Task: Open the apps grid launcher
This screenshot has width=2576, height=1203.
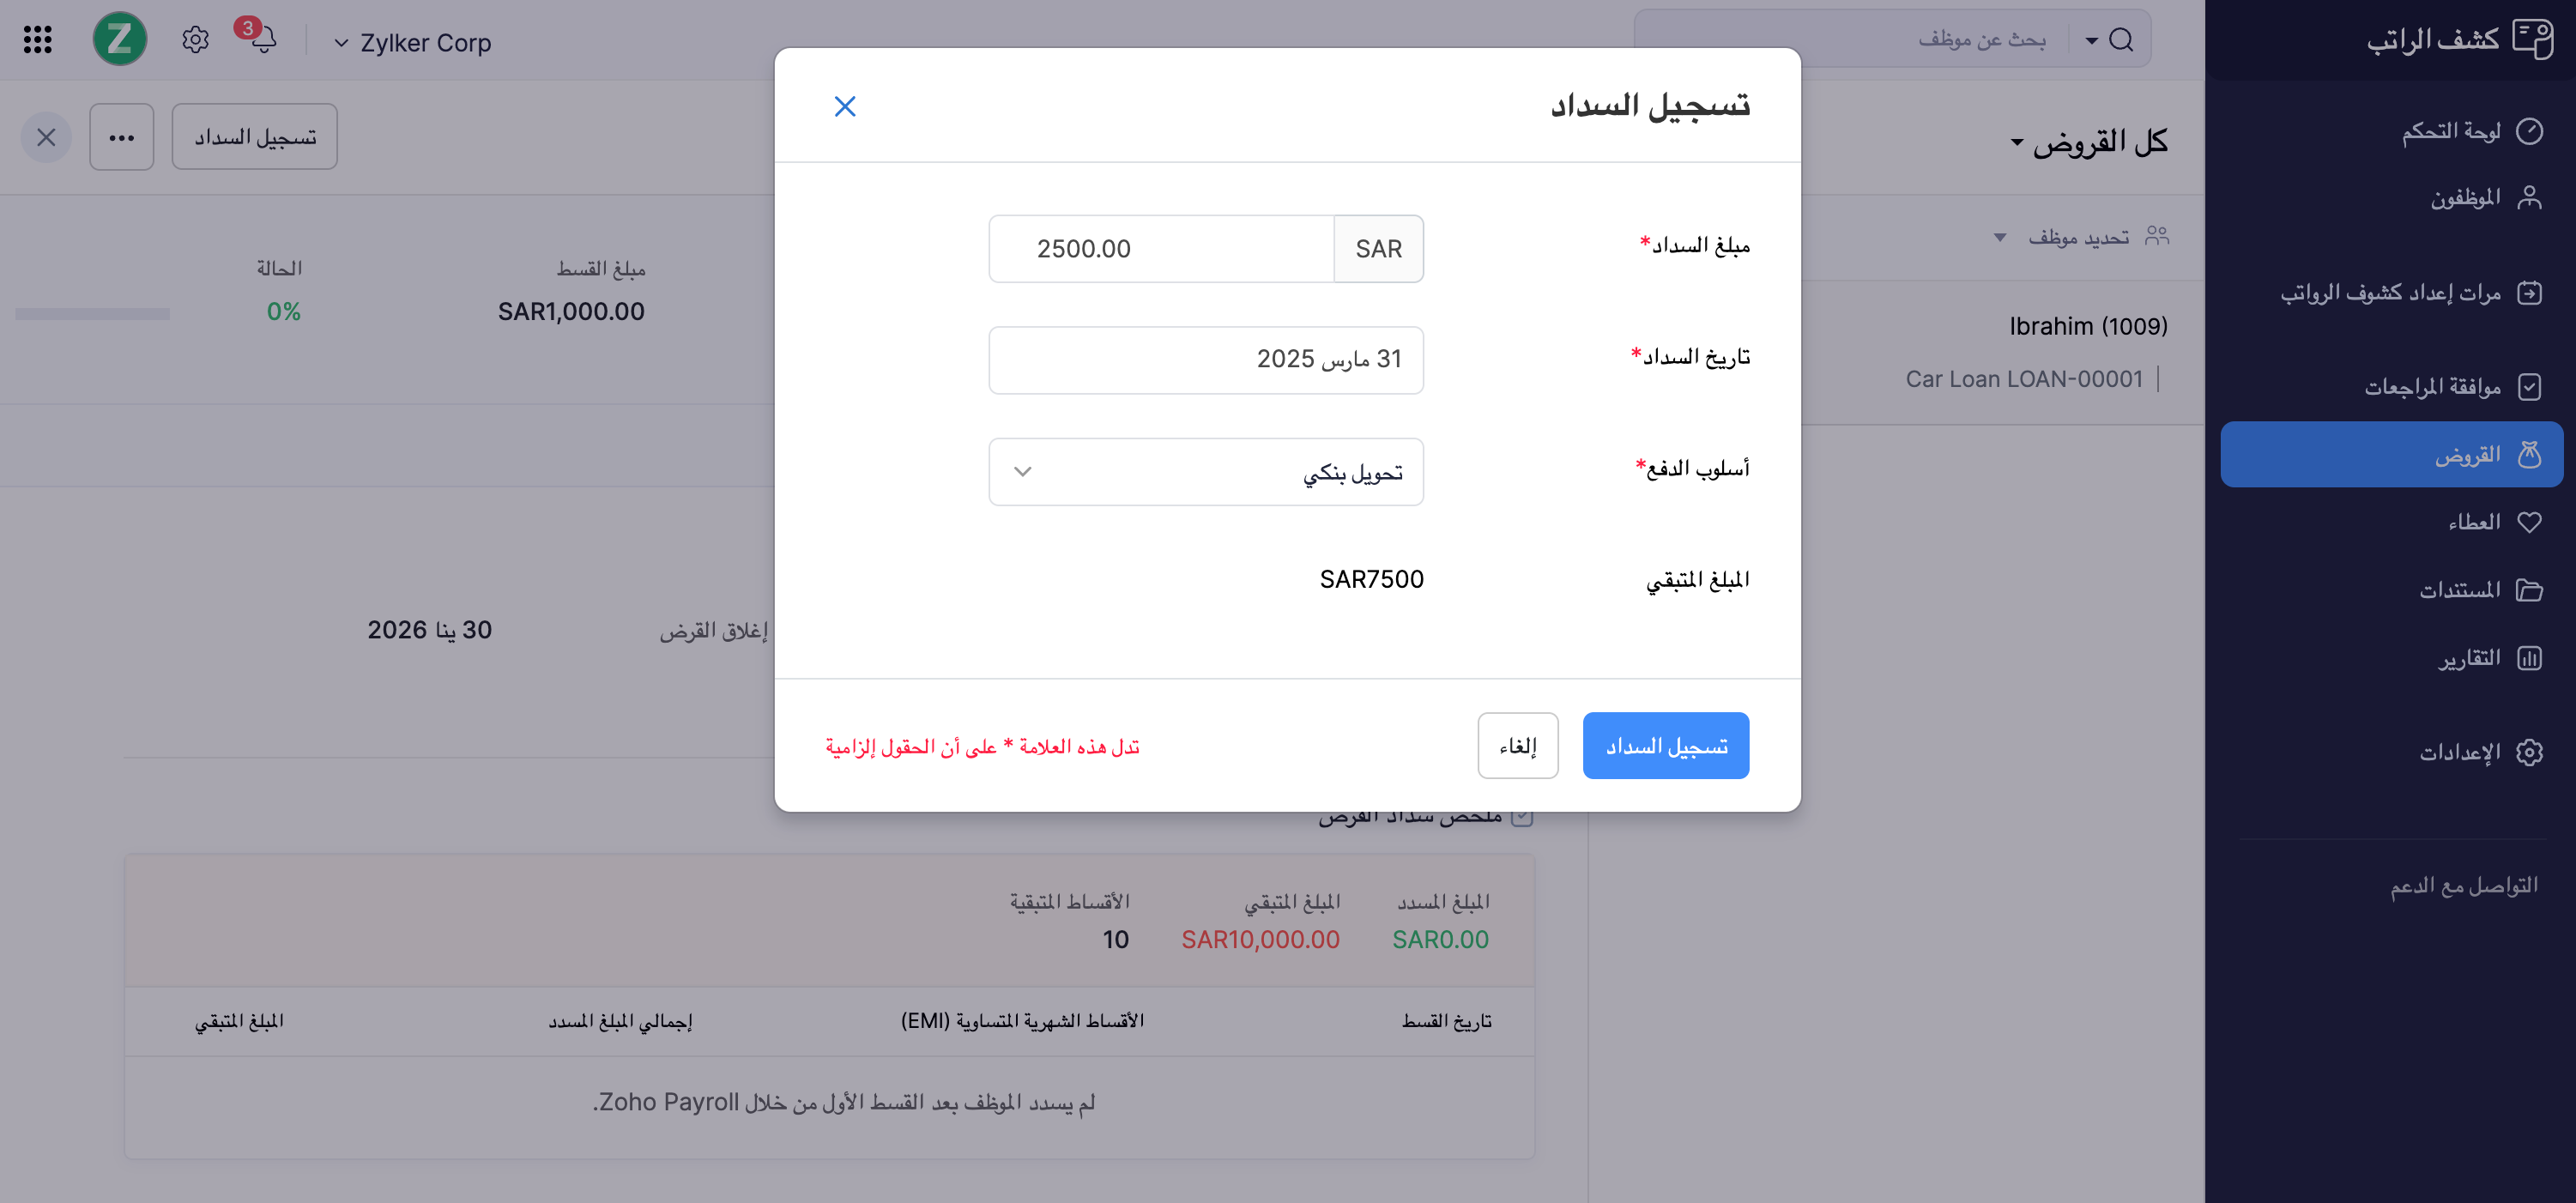Action: tap(37, 40)
